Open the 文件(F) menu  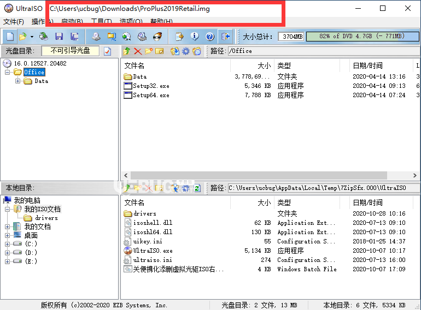click(x=14, y=21)
